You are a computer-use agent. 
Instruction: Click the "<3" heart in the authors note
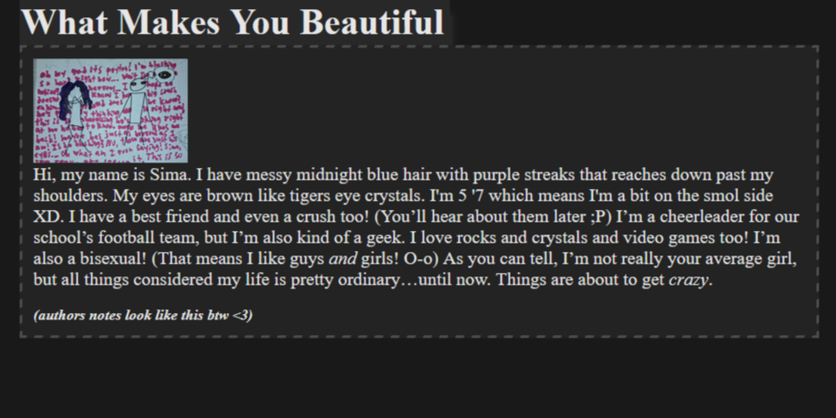(x=242, y=316)
